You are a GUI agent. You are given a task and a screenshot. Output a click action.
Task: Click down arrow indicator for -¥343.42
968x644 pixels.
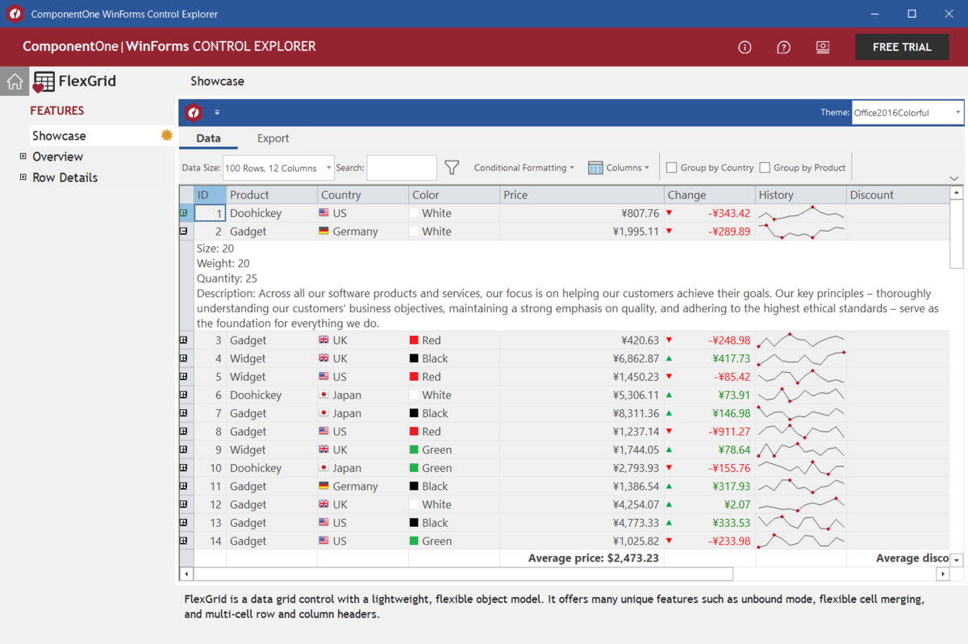(x=669, y=213)
